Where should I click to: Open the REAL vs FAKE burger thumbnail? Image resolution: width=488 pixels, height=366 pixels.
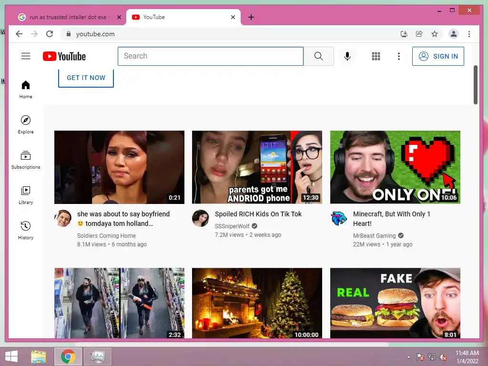[x=395, y=303]
